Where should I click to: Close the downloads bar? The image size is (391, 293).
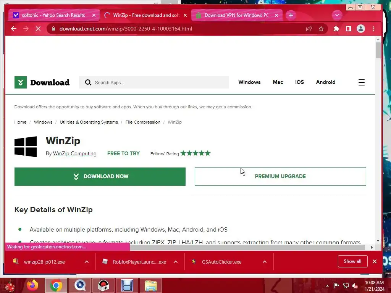tap(374, 261)
